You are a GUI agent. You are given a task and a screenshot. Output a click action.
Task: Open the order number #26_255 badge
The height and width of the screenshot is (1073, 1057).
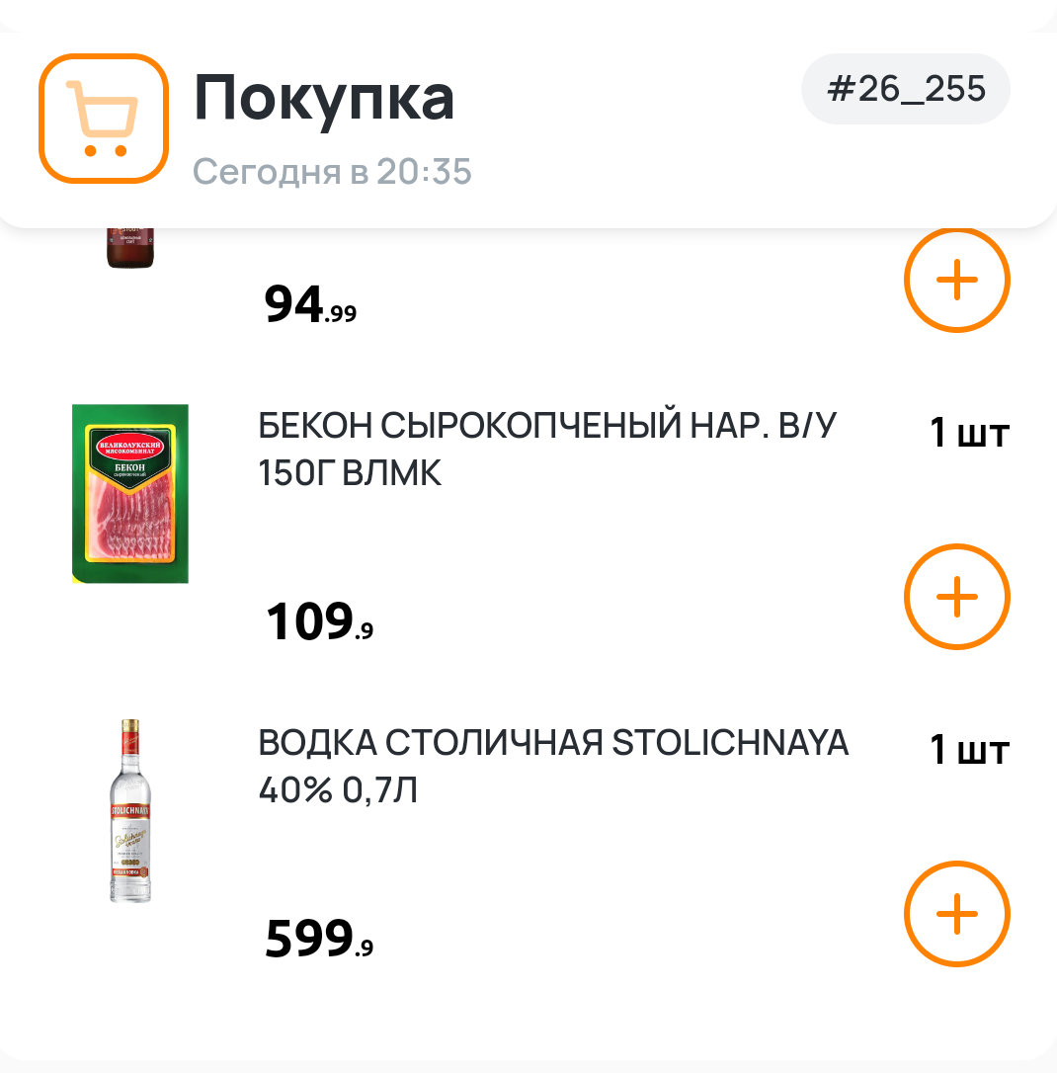tap(905, 89)
